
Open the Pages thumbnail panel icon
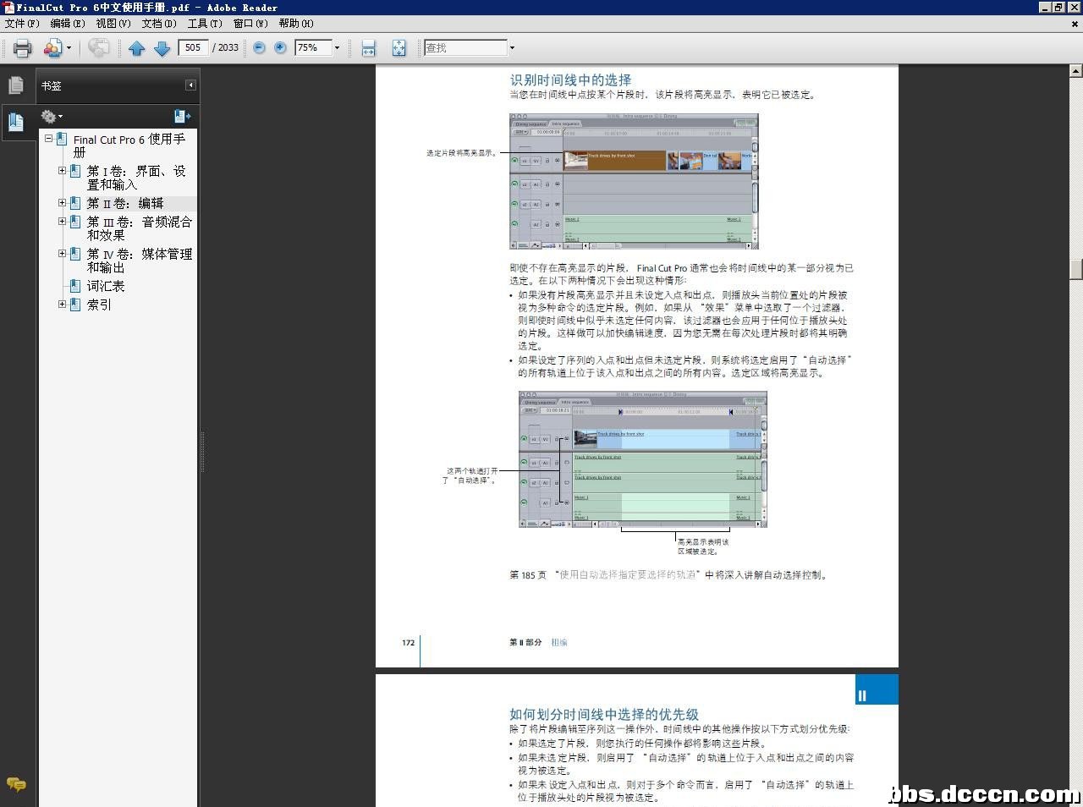point(16,85)
